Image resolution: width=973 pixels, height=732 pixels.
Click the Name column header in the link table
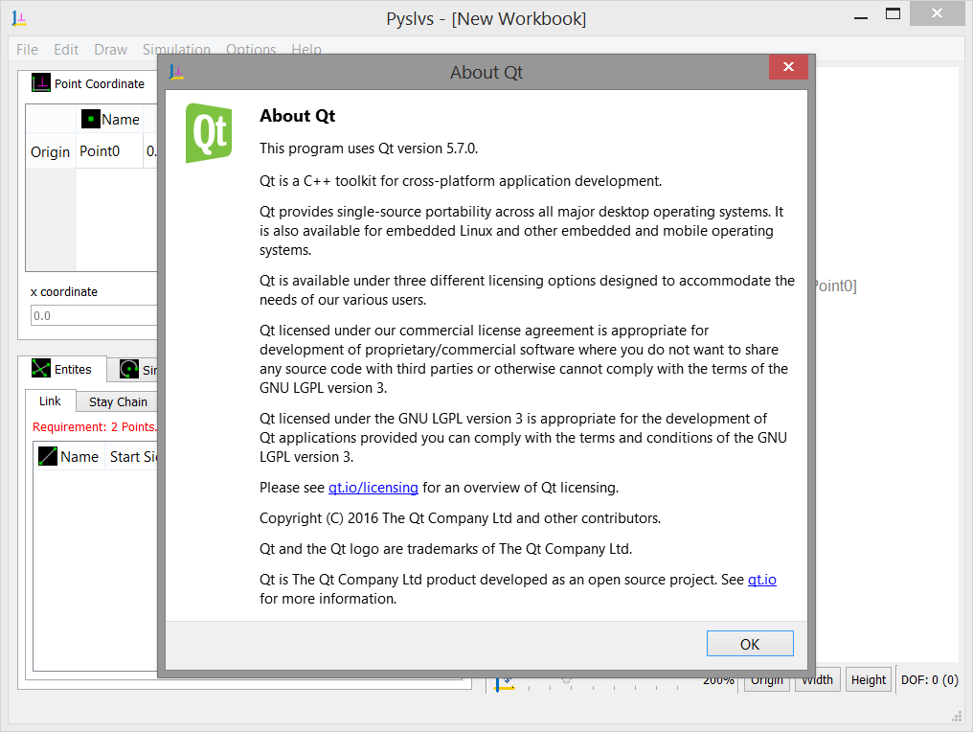point(70,457)
